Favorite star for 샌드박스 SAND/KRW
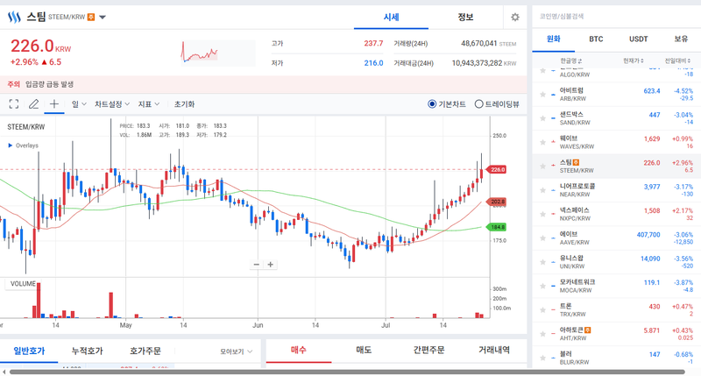 tap(542, 118)
